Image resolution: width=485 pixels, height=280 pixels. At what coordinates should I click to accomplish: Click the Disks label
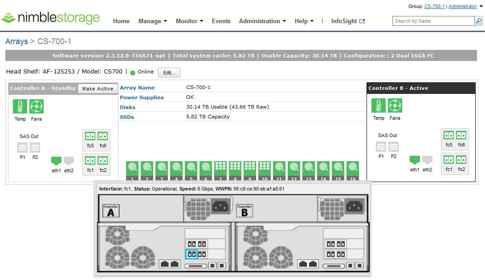(x=128, y=107)
